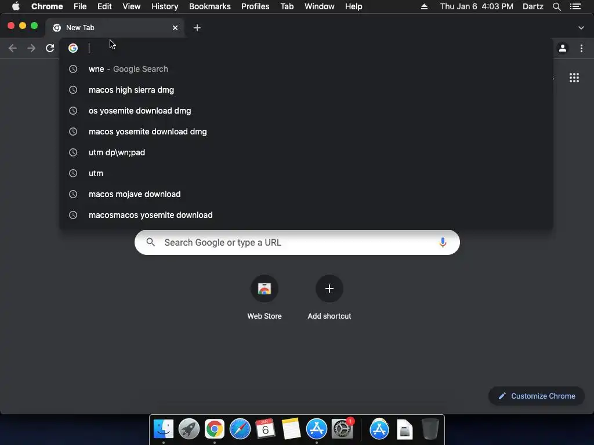Click the forward navigation arrow
This screenshot has height=445, width=594.
31,48
